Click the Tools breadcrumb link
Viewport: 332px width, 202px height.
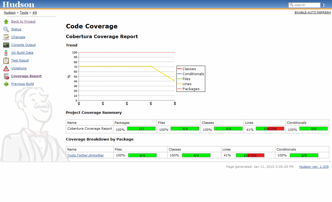(24, 13)
